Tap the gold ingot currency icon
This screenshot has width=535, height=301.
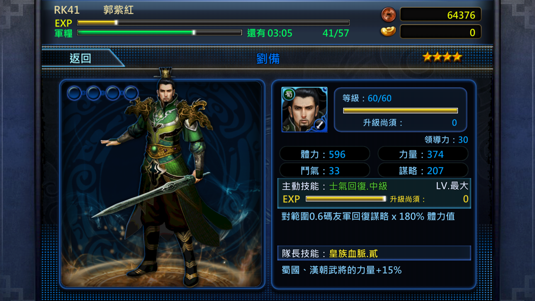tap(388, 31)
